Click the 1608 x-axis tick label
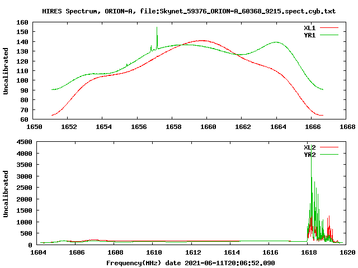The image size is (358, 268). pyautogui.click(x=115, y=252)
